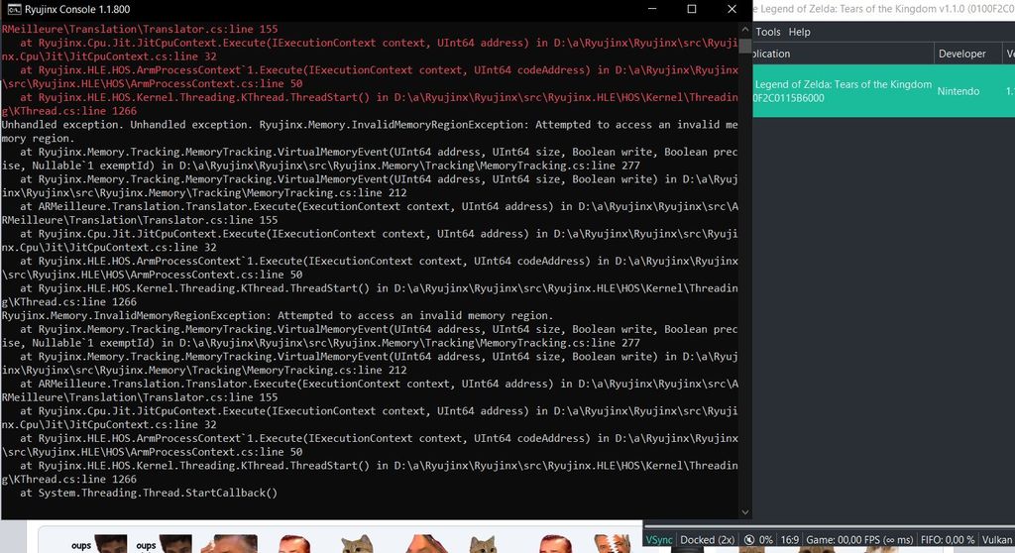Image resolution: width=1015 pixels, height=553 pixels.
Task: Select the first cat sticker thumbnail
Action: click(357, 544)
